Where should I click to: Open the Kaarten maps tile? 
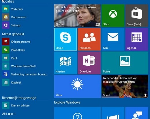pyautogui.click(x=65, y=63)
